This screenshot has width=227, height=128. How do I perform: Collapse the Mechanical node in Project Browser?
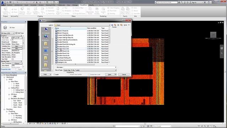click(4, 78)
